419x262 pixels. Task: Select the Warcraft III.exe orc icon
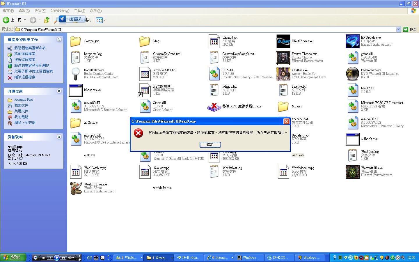[352, 172]
